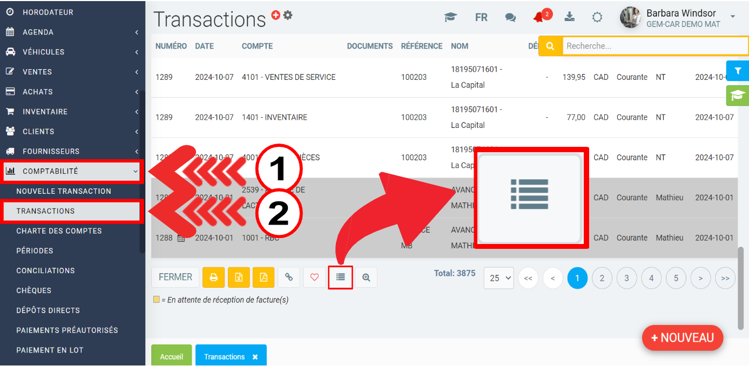Image resolution: width=749 pixels, height=366 pixels.
Task: Open the rows-per-page dropdown showing 25
Action: click(x=498, y=278)
